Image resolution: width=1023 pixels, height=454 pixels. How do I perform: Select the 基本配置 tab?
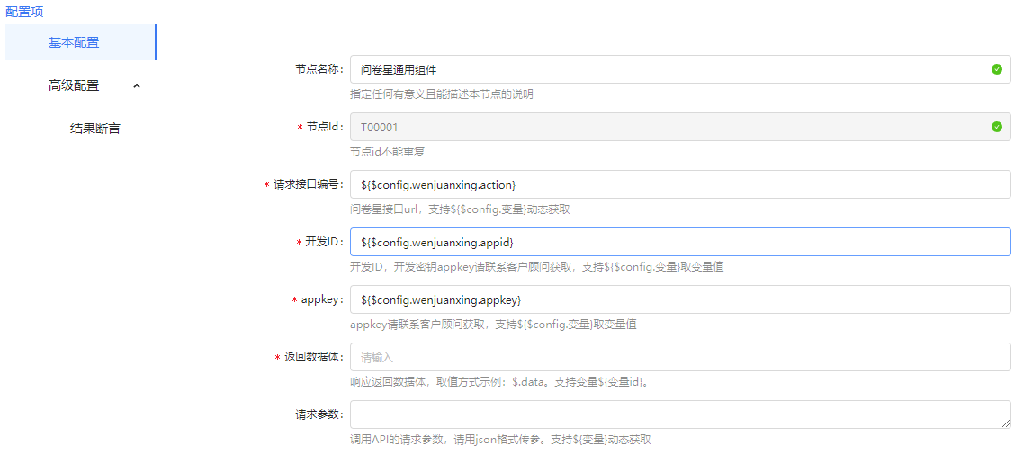pos(74,42)
